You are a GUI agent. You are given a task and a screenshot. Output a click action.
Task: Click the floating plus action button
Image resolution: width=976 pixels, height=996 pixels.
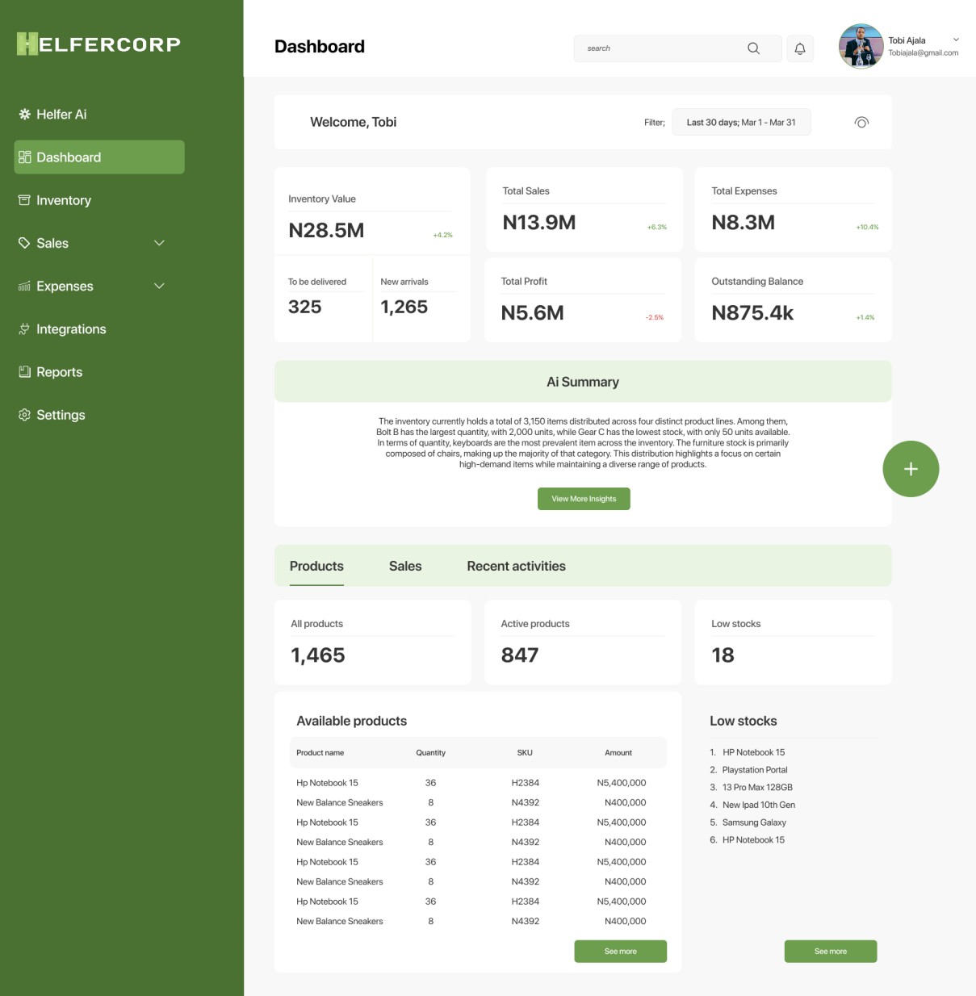click(911, 468)
